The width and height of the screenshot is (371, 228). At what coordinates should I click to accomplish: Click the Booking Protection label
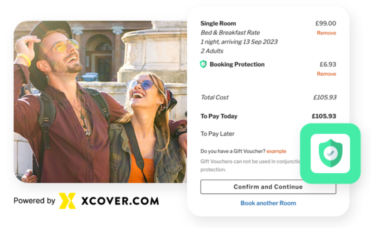(237, 64)
